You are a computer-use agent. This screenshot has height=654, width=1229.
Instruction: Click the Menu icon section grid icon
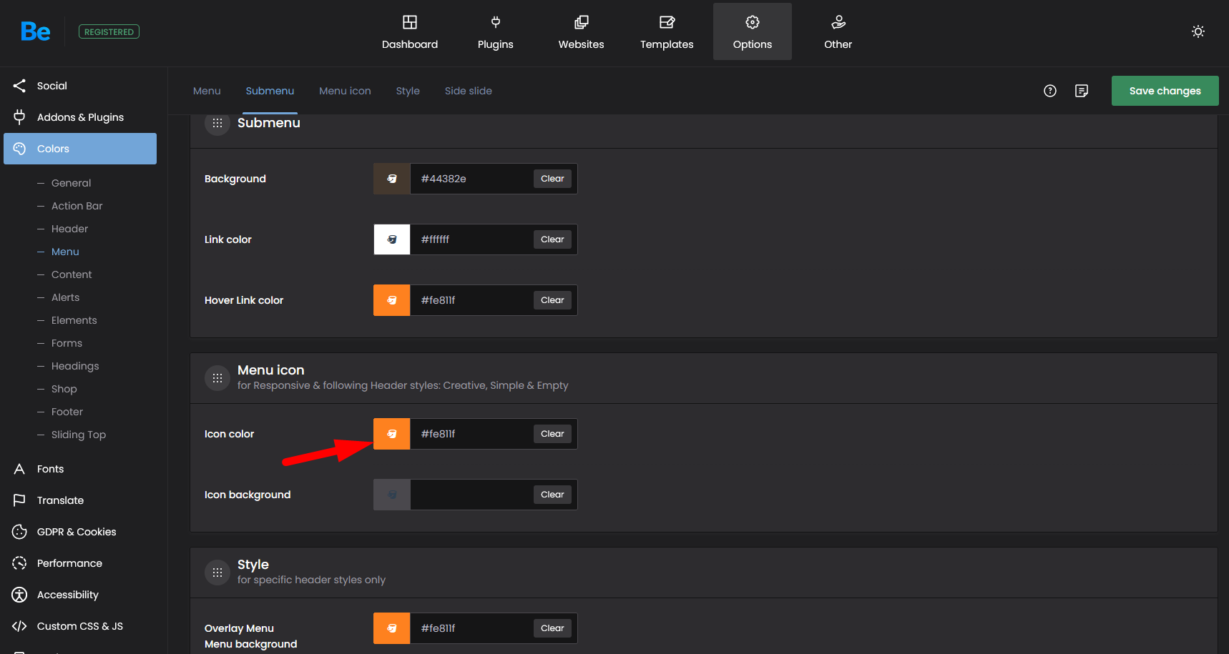(x=217, y=378)
